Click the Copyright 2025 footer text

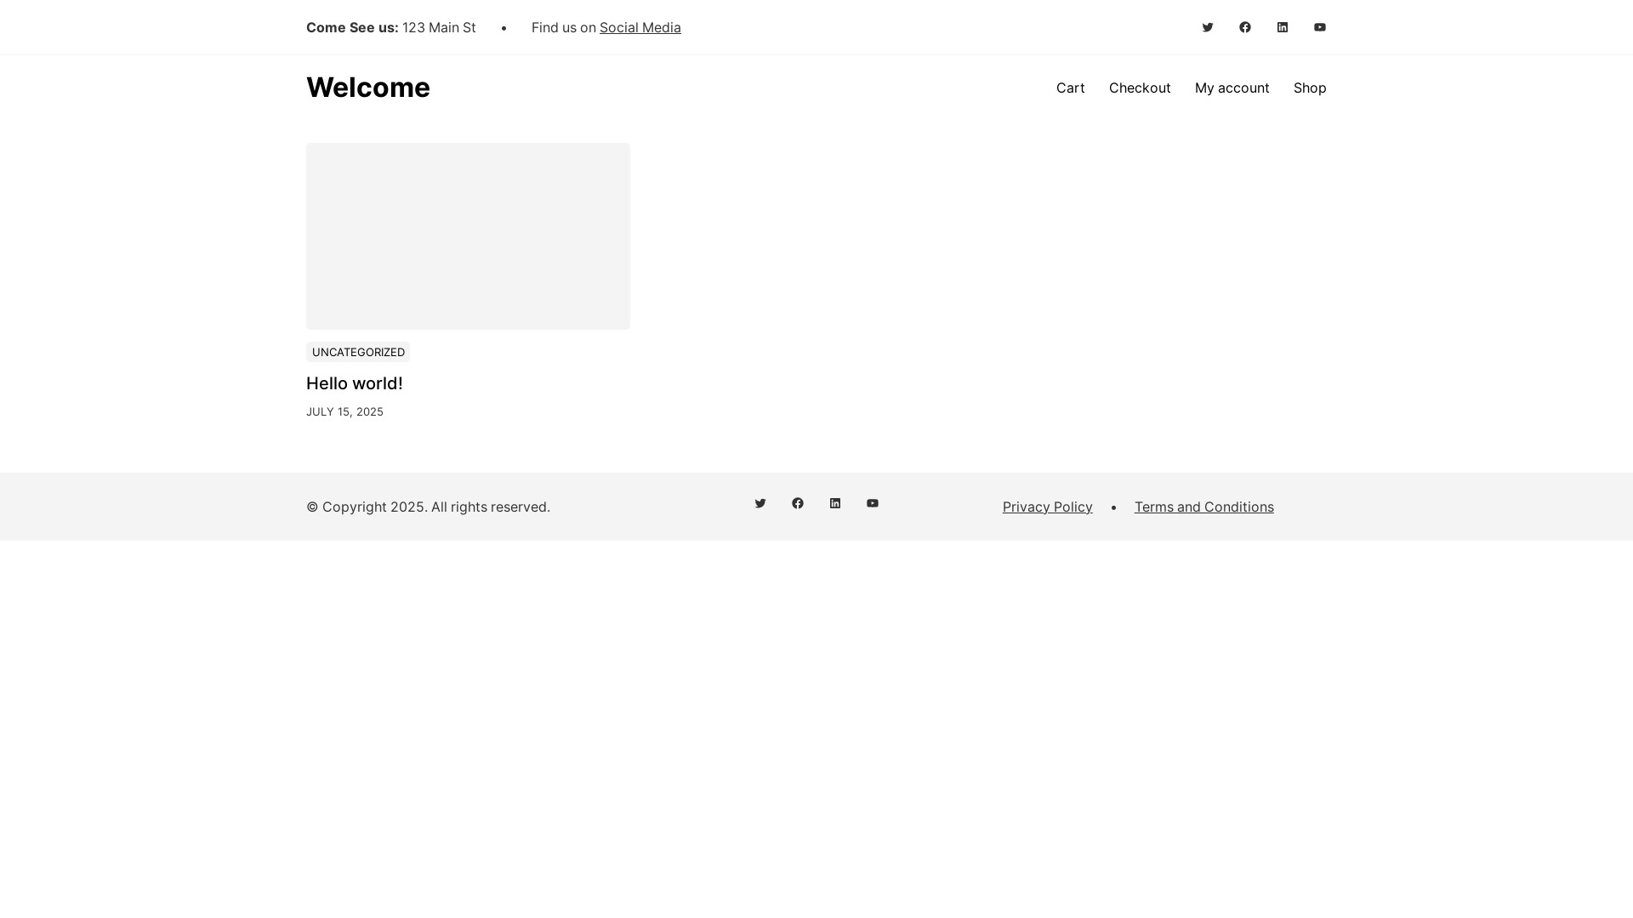(428, 507)
